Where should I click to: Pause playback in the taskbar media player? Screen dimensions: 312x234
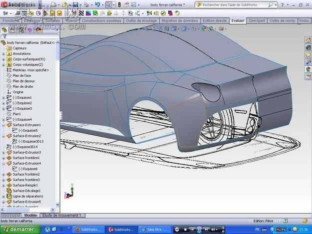pos(199,230)
